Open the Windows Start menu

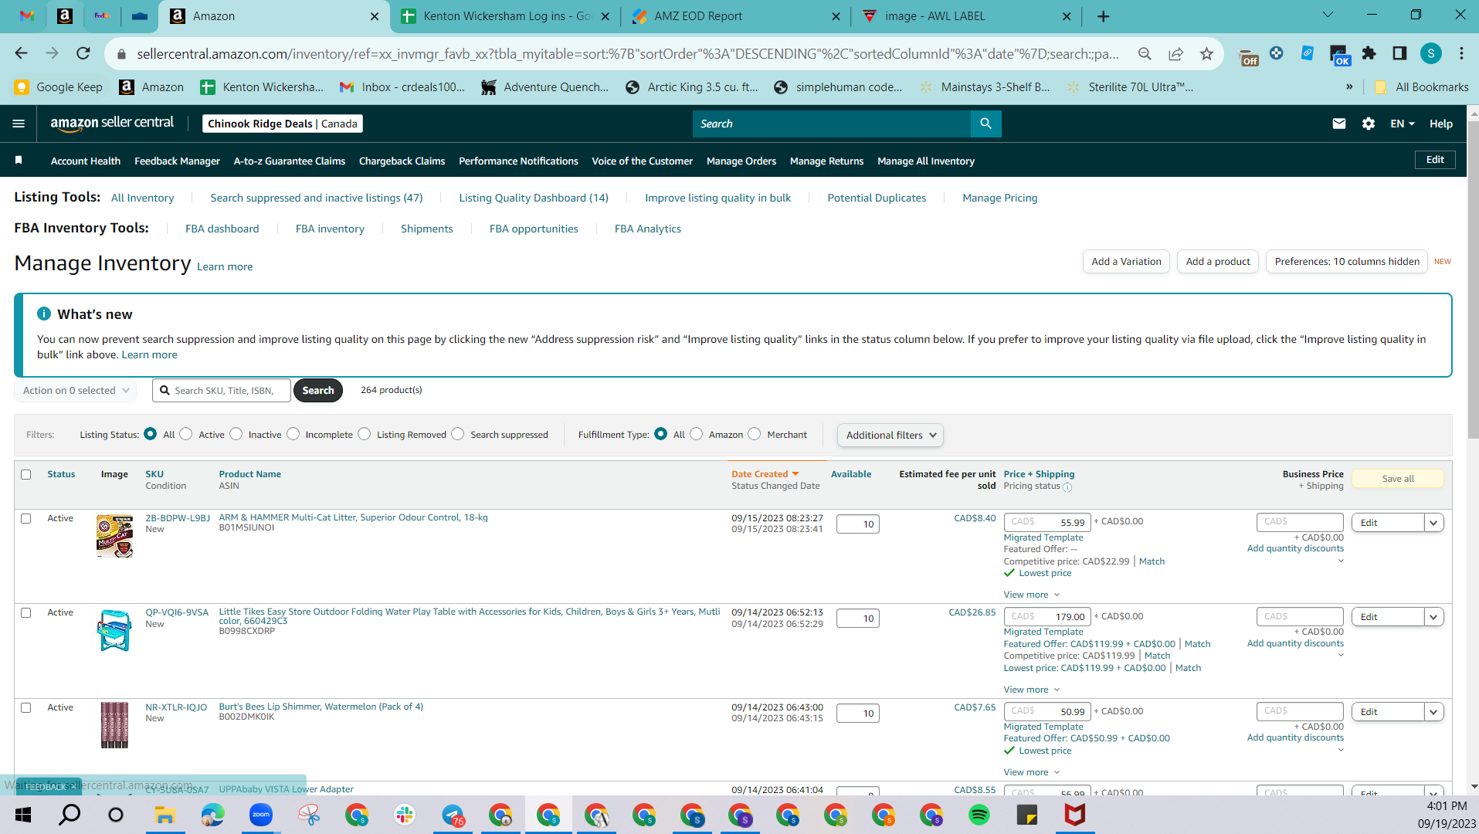[23, 815]
